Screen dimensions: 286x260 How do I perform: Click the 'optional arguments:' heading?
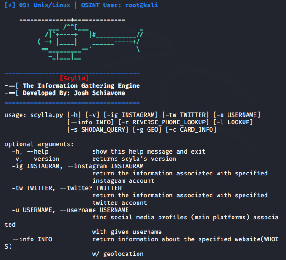39,144
